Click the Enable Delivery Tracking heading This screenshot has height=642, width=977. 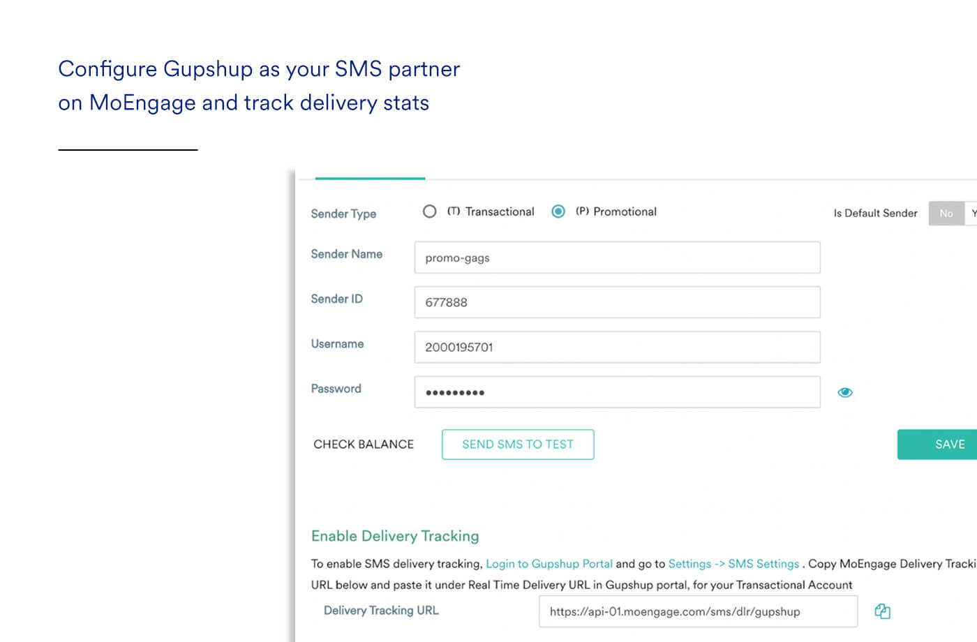coord(395,536)
